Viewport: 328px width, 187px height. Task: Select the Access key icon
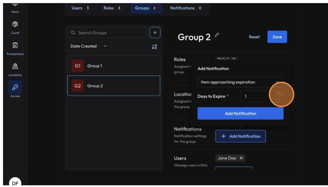pos(15,87)
